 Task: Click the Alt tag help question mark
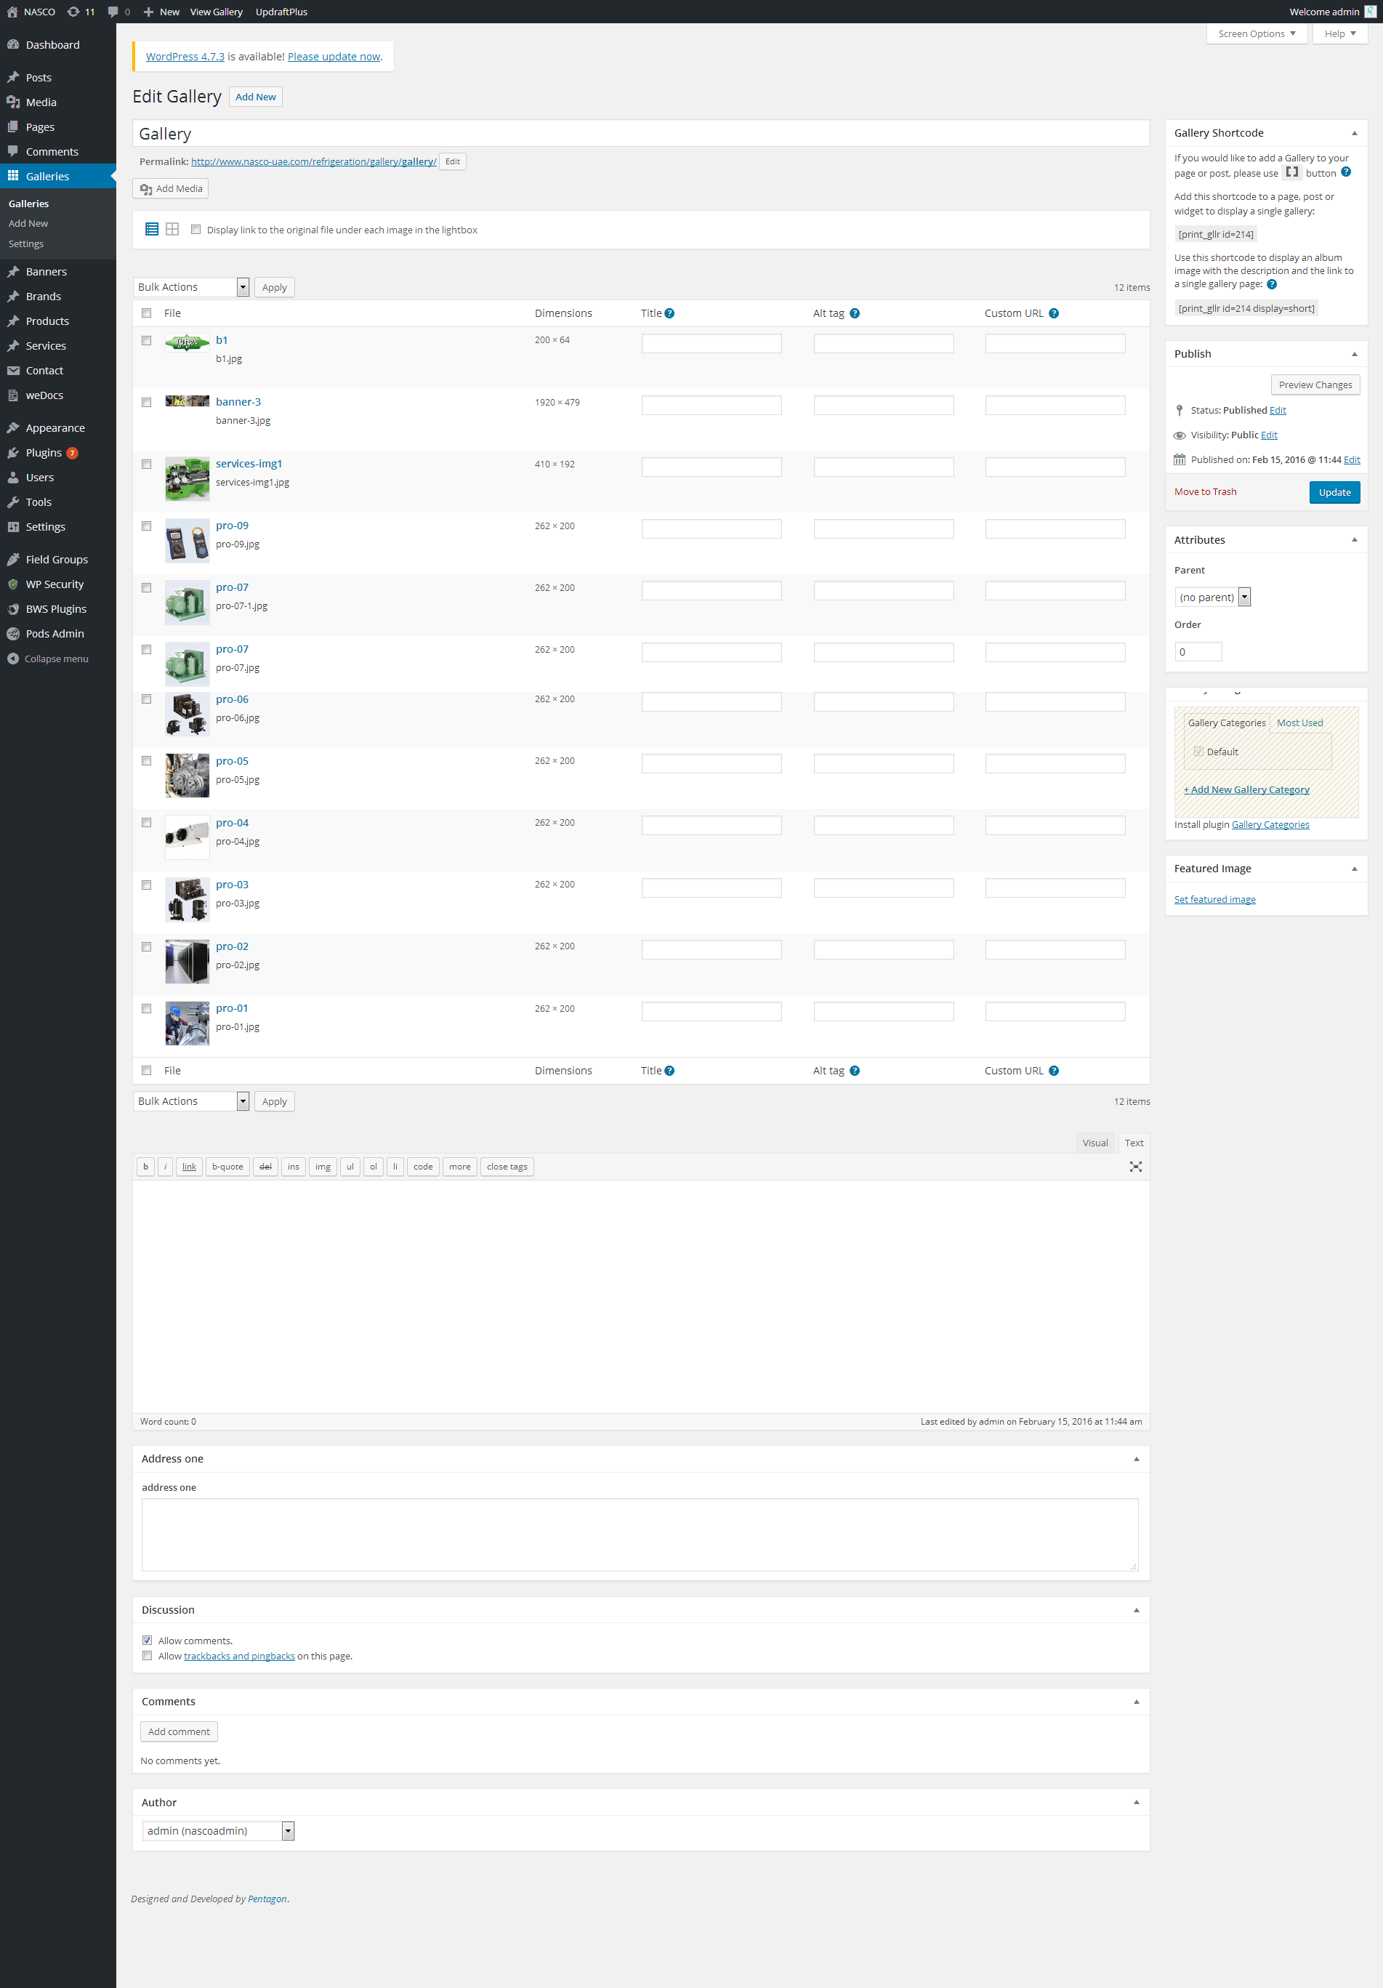(856, 313)
